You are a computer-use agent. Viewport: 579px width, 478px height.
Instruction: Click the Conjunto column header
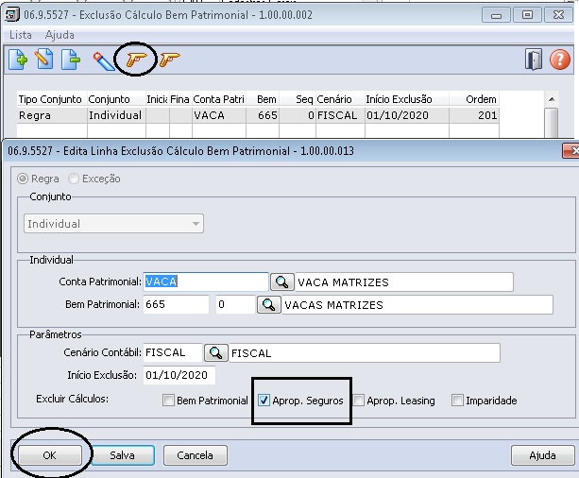pyautogui.click(x=116, y=99)
